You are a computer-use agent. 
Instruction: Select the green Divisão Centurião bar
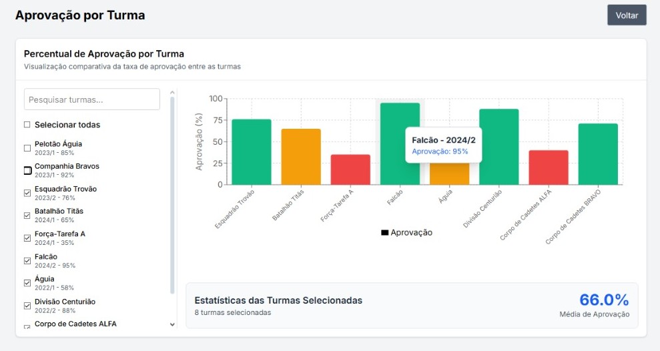[x=499, y=147]
